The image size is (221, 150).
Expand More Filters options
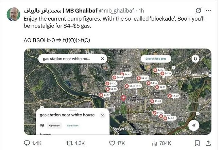click(x=72, y=126)
